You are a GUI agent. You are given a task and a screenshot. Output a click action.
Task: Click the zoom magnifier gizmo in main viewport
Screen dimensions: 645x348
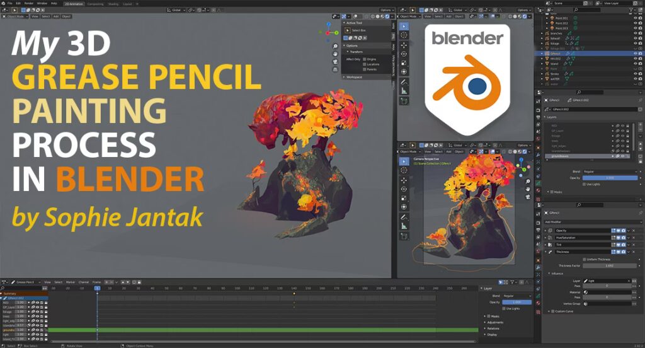click(x=335, y=47)
